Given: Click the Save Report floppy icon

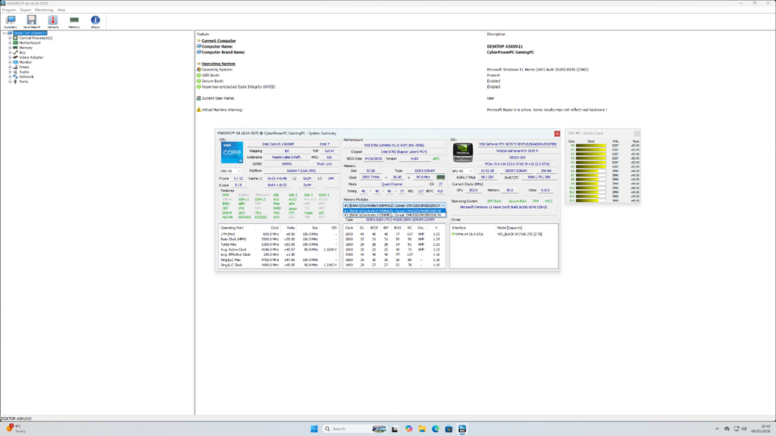Looking at the screenshot, I should point(32,21).
